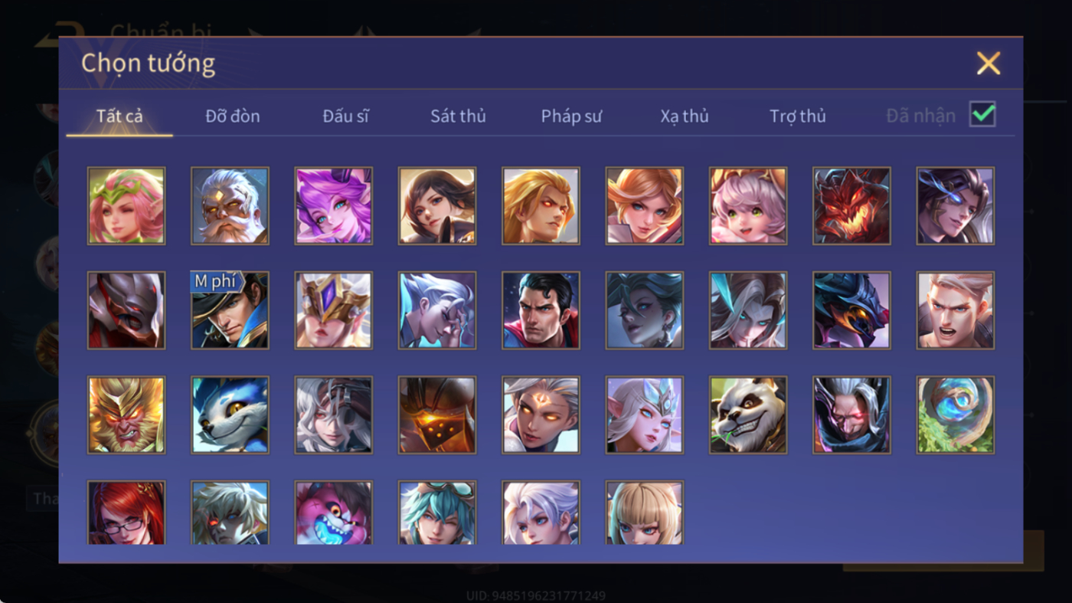Screen dimensions: 1072x603
Task: Toggle the "Đã nhận" checkbox
Action: coord(982,115)
